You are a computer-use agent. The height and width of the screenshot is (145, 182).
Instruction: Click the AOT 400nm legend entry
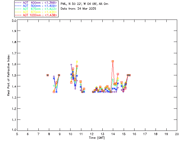coord(36,3)
